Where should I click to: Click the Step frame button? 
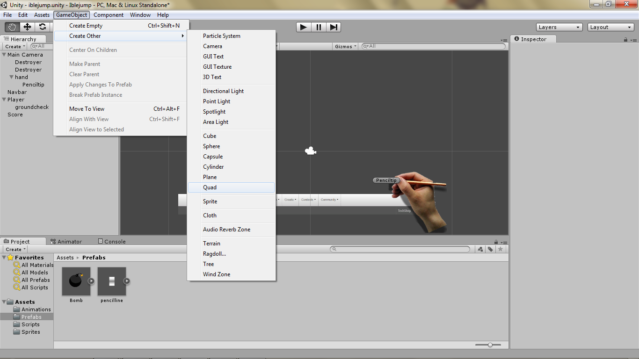pos(334,27)
